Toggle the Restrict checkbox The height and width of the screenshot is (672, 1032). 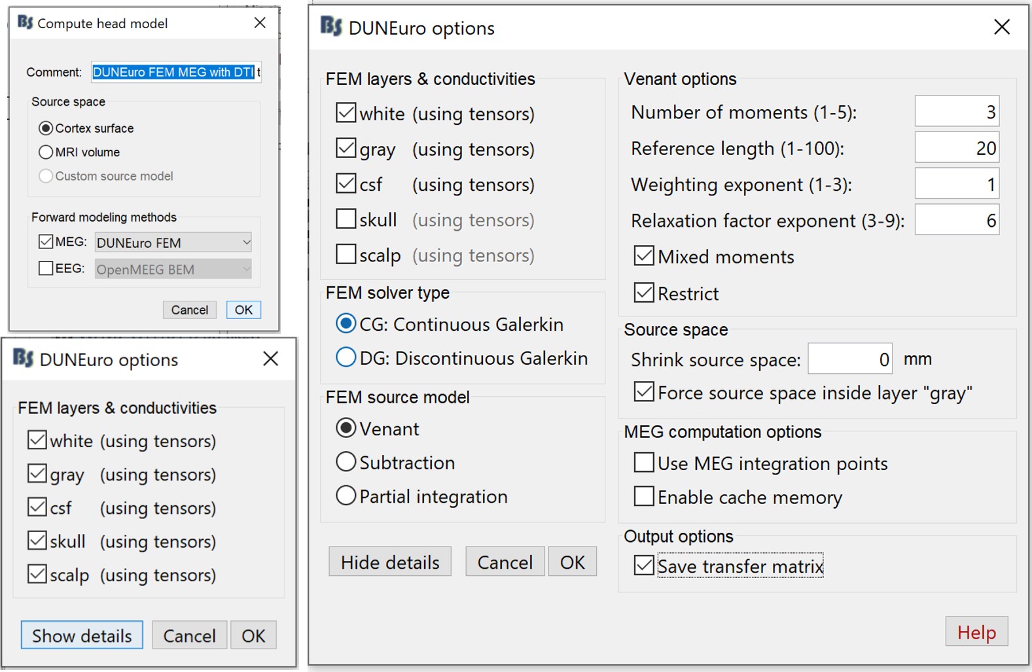coord(644,292)
